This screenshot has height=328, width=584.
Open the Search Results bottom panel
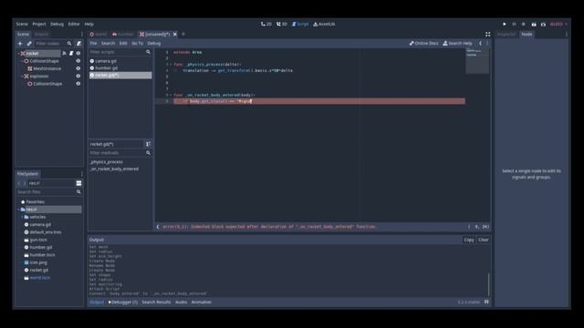(x=156, y=302)
